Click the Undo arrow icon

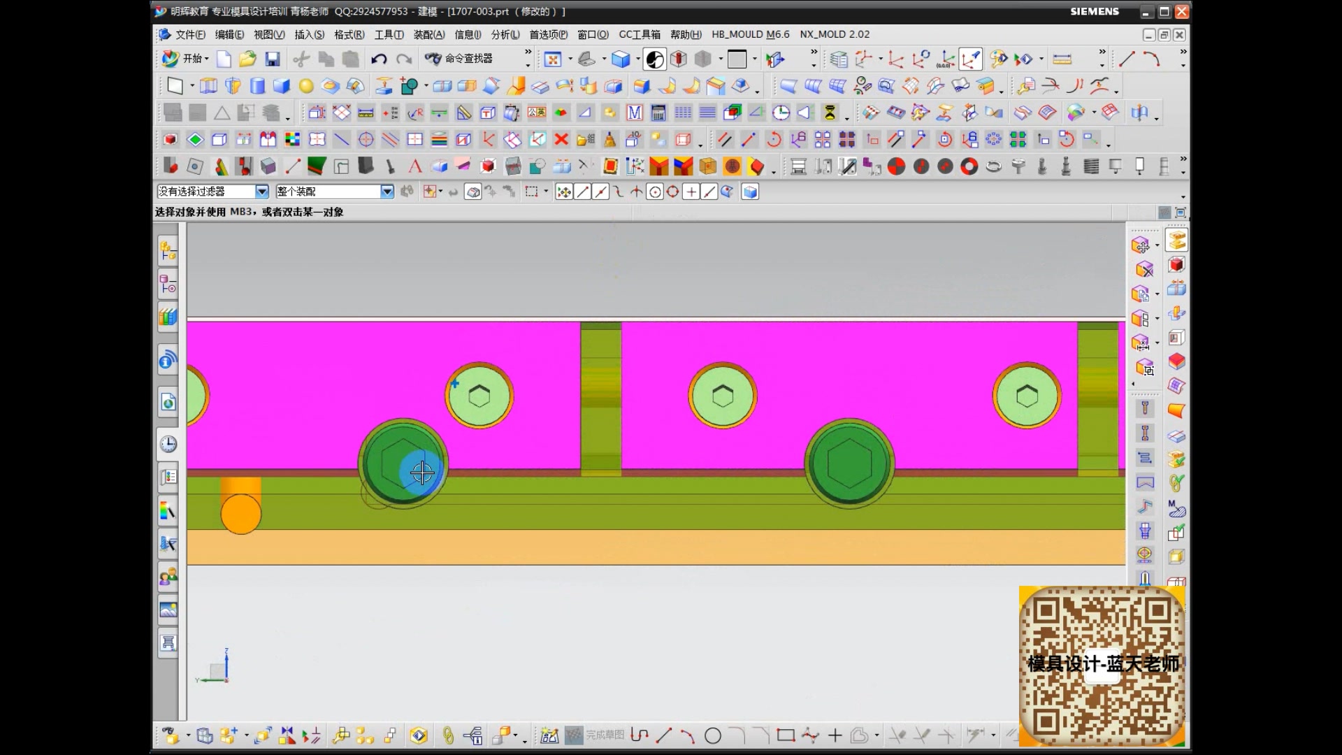pyautogui.click(x=379, y=59)
